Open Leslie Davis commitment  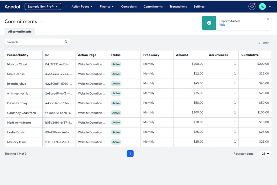click(x=138, y=132)
